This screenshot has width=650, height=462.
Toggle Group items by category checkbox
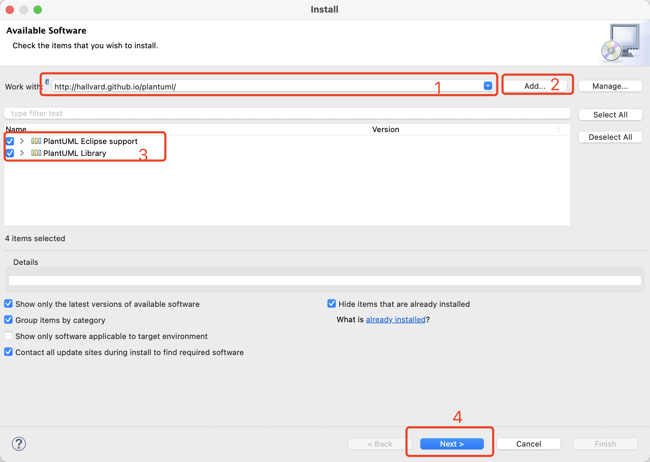[x=8, y=319]
